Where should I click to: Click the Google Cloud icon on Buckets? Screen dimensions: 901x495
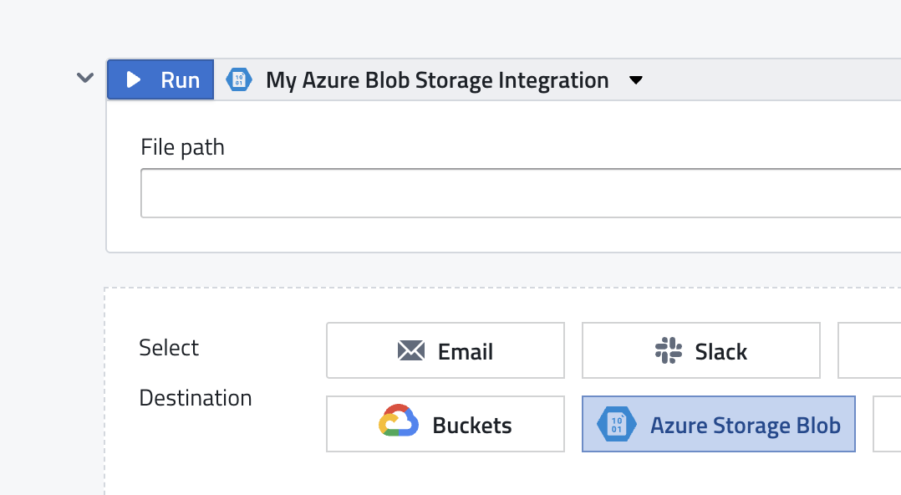coord(400,424)
